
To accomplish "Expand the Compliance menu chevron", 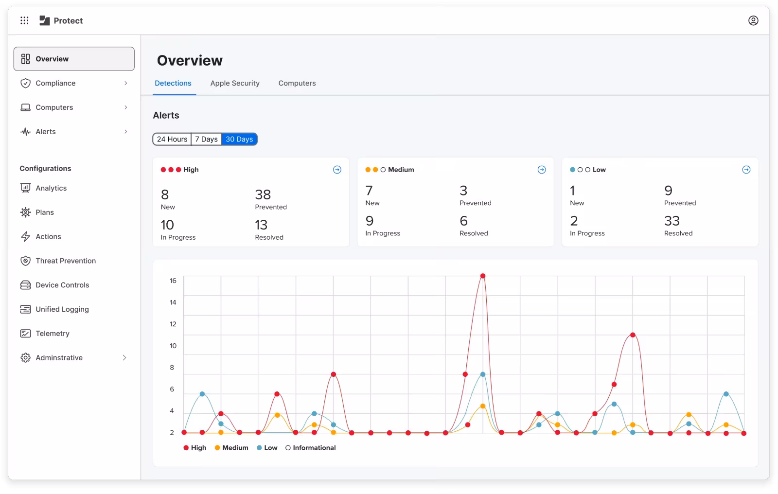I will pos(126,83).
